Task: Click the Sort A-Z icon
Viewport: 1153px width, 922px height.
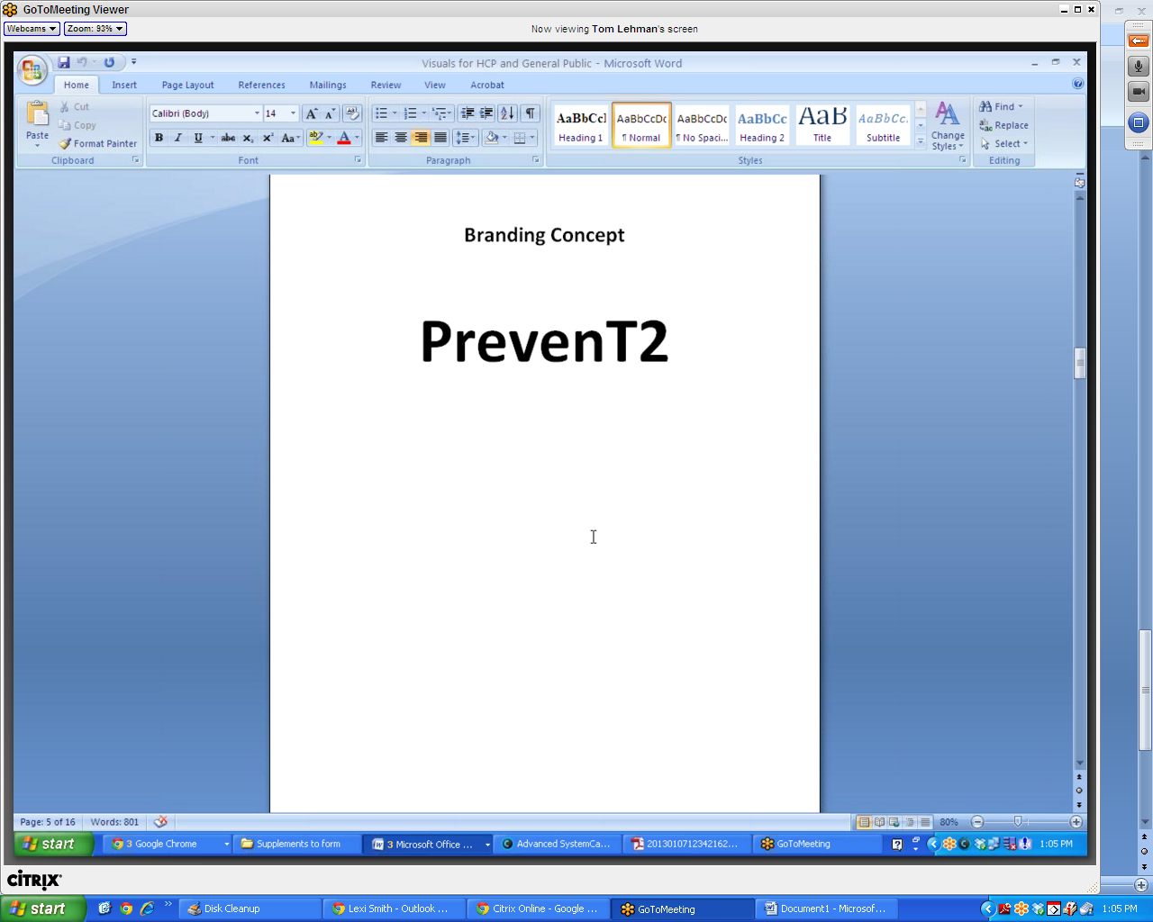Action: coord(507,113)
